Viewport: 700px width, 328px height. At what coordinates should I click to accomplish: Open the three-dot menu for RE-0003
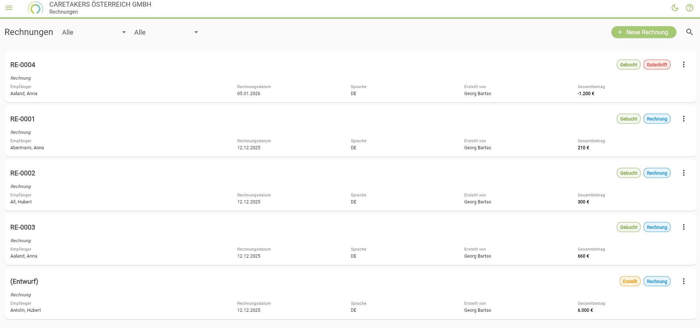(x=684, y=227)
